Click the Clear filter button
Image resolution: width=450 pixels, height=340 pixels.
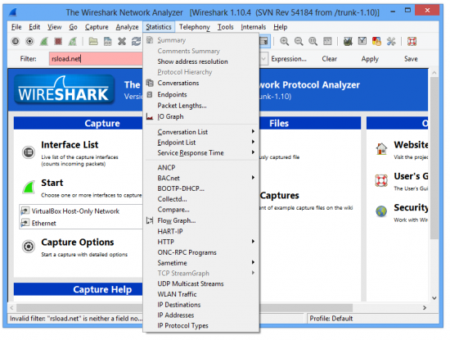tap(329, 59)
